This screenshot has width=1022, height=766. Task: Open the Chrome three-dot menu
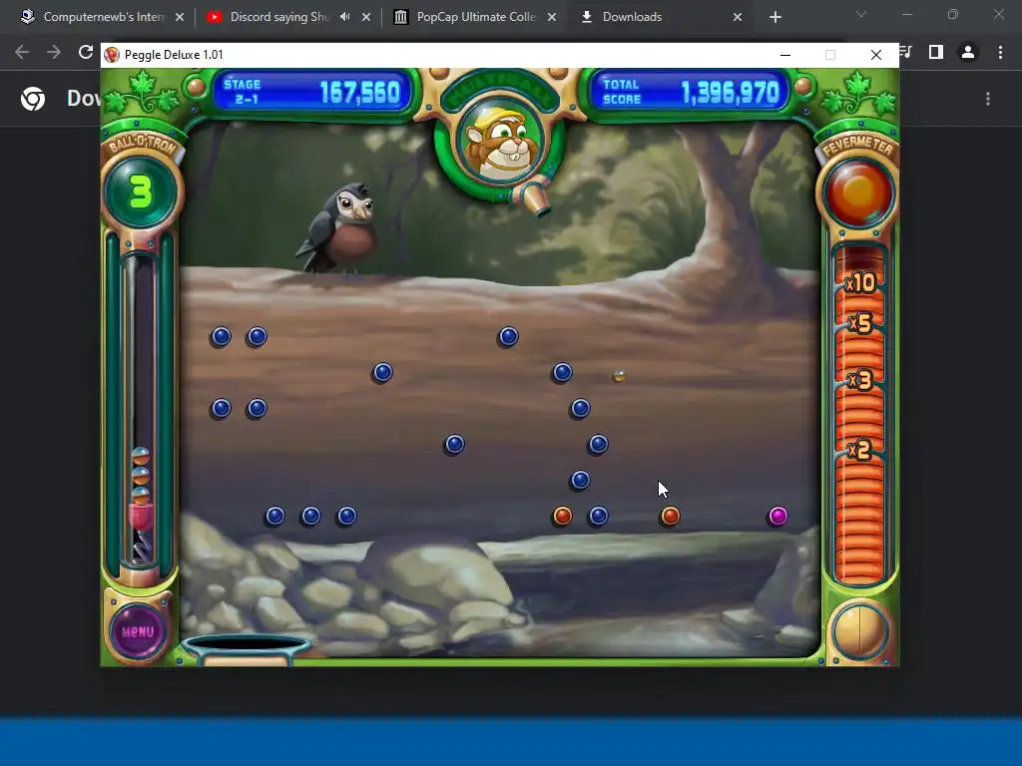(x=1000, y=52)
